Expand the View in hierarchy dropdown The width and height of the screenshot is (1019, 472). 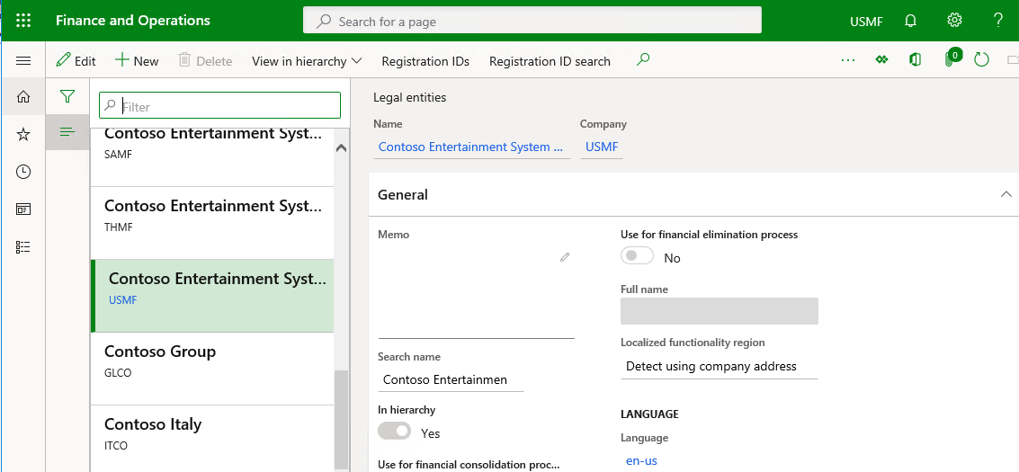pos(307,61)
